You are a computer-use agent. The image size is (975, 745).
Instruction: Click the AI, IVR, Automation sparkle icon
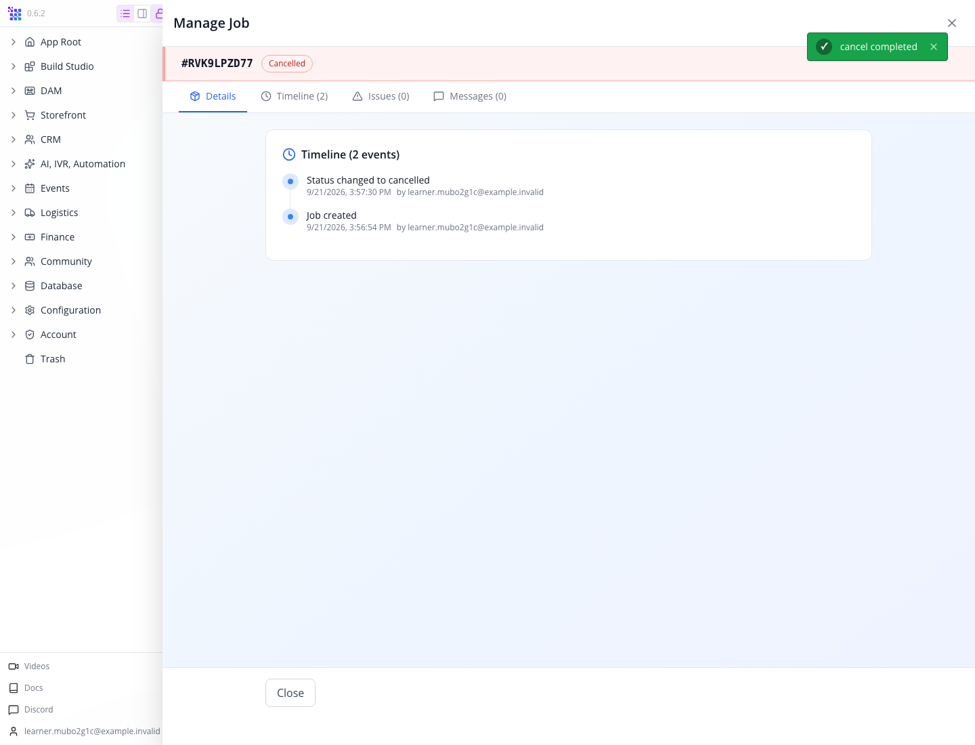[x=30, y=164]
